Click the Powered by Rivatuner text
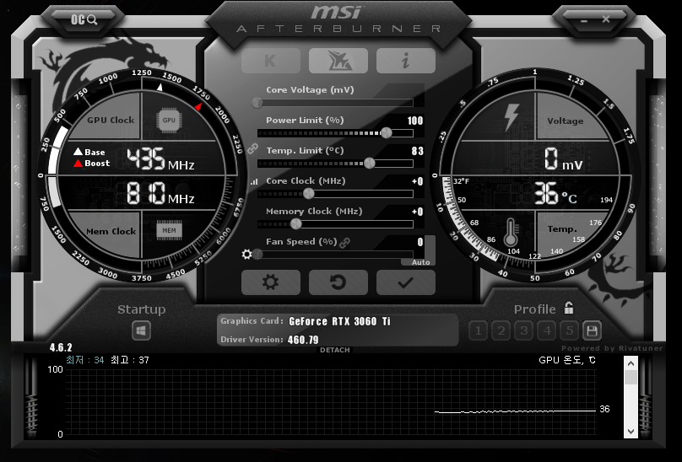682x462 pixels. point(612,348)
